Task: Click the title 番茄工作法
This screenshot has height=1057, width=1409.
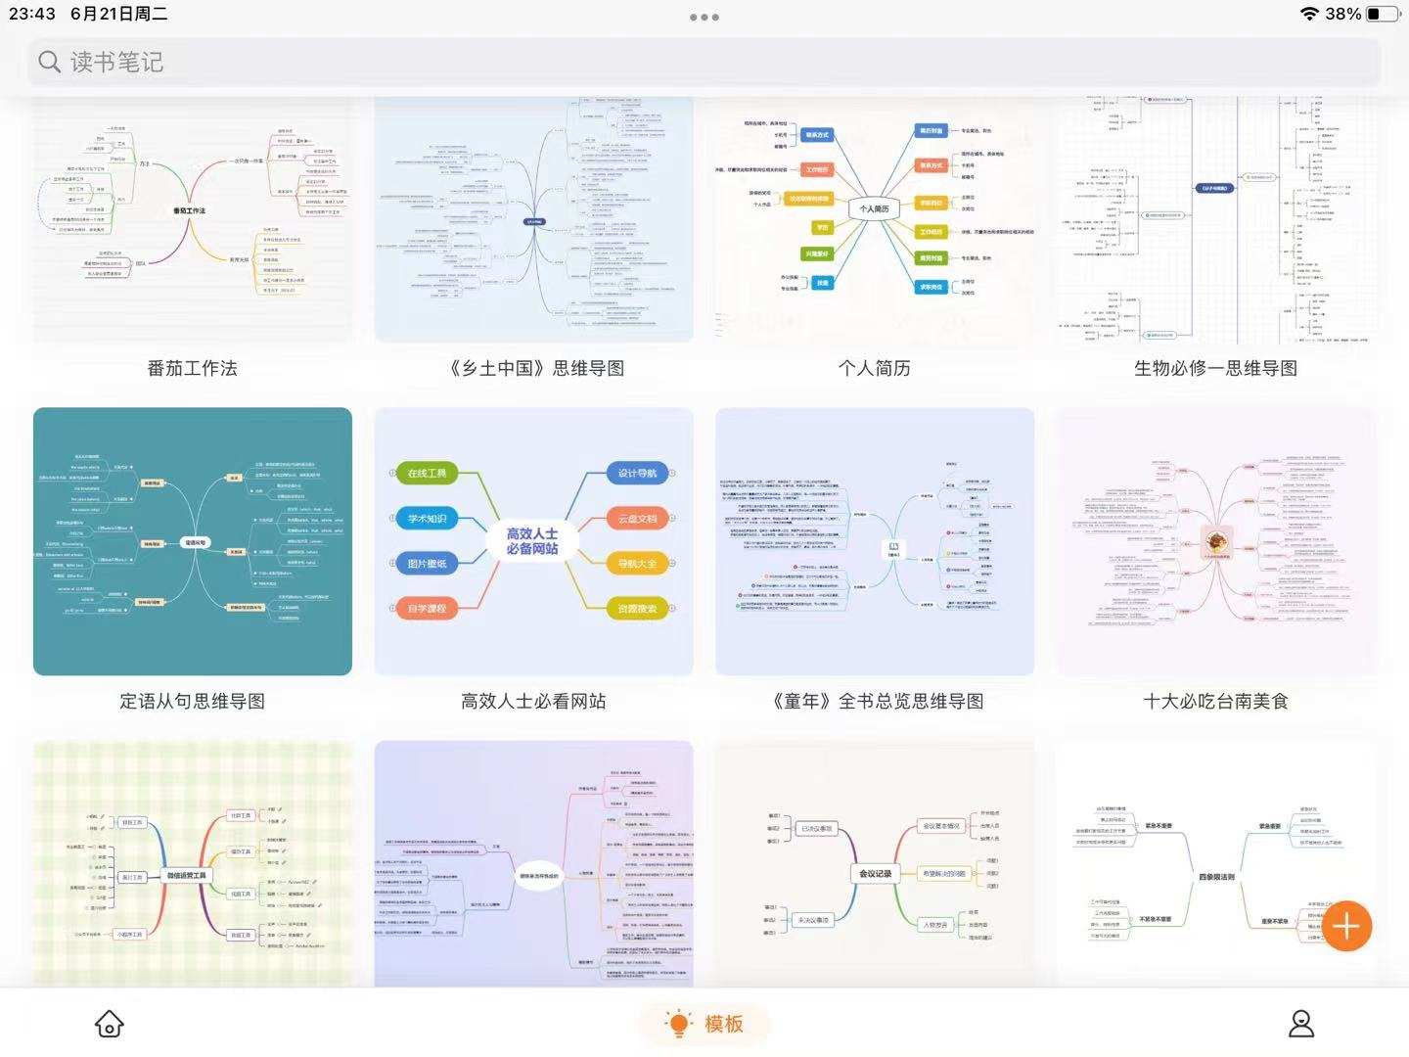Action: [x=193, y=368]
